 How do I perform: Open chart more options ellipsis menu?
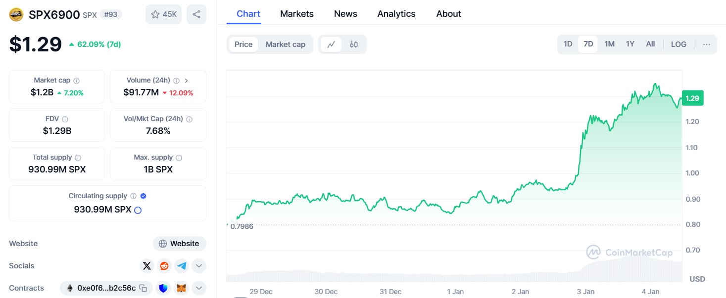pyautogui.click(x=707, y=44)
